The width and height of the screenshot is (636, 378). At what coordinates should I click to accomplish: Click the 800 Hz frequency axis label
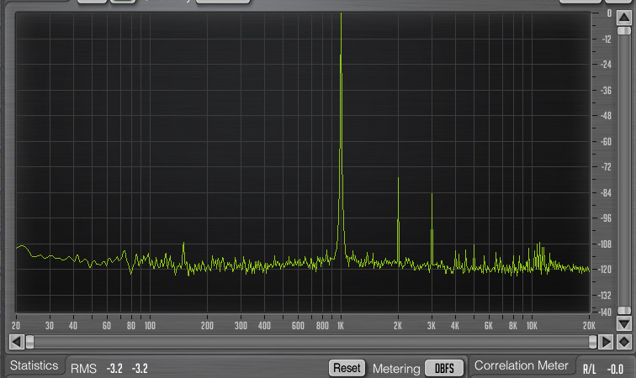[322, 326]
